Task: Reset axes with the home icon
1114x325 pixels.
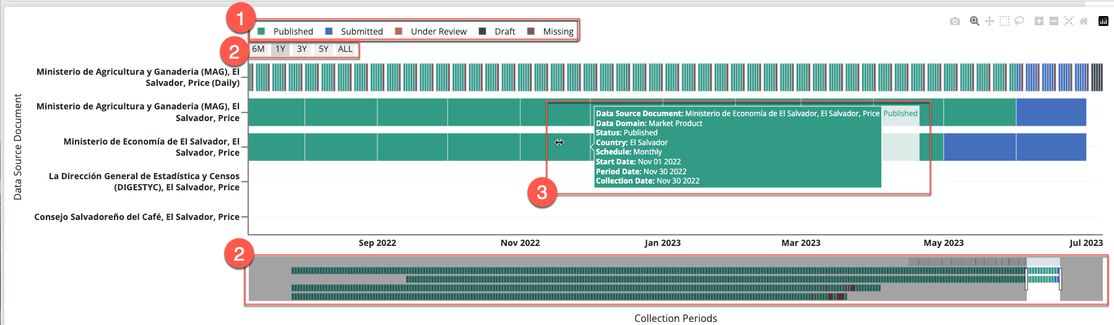Action: coord(1084,21)
